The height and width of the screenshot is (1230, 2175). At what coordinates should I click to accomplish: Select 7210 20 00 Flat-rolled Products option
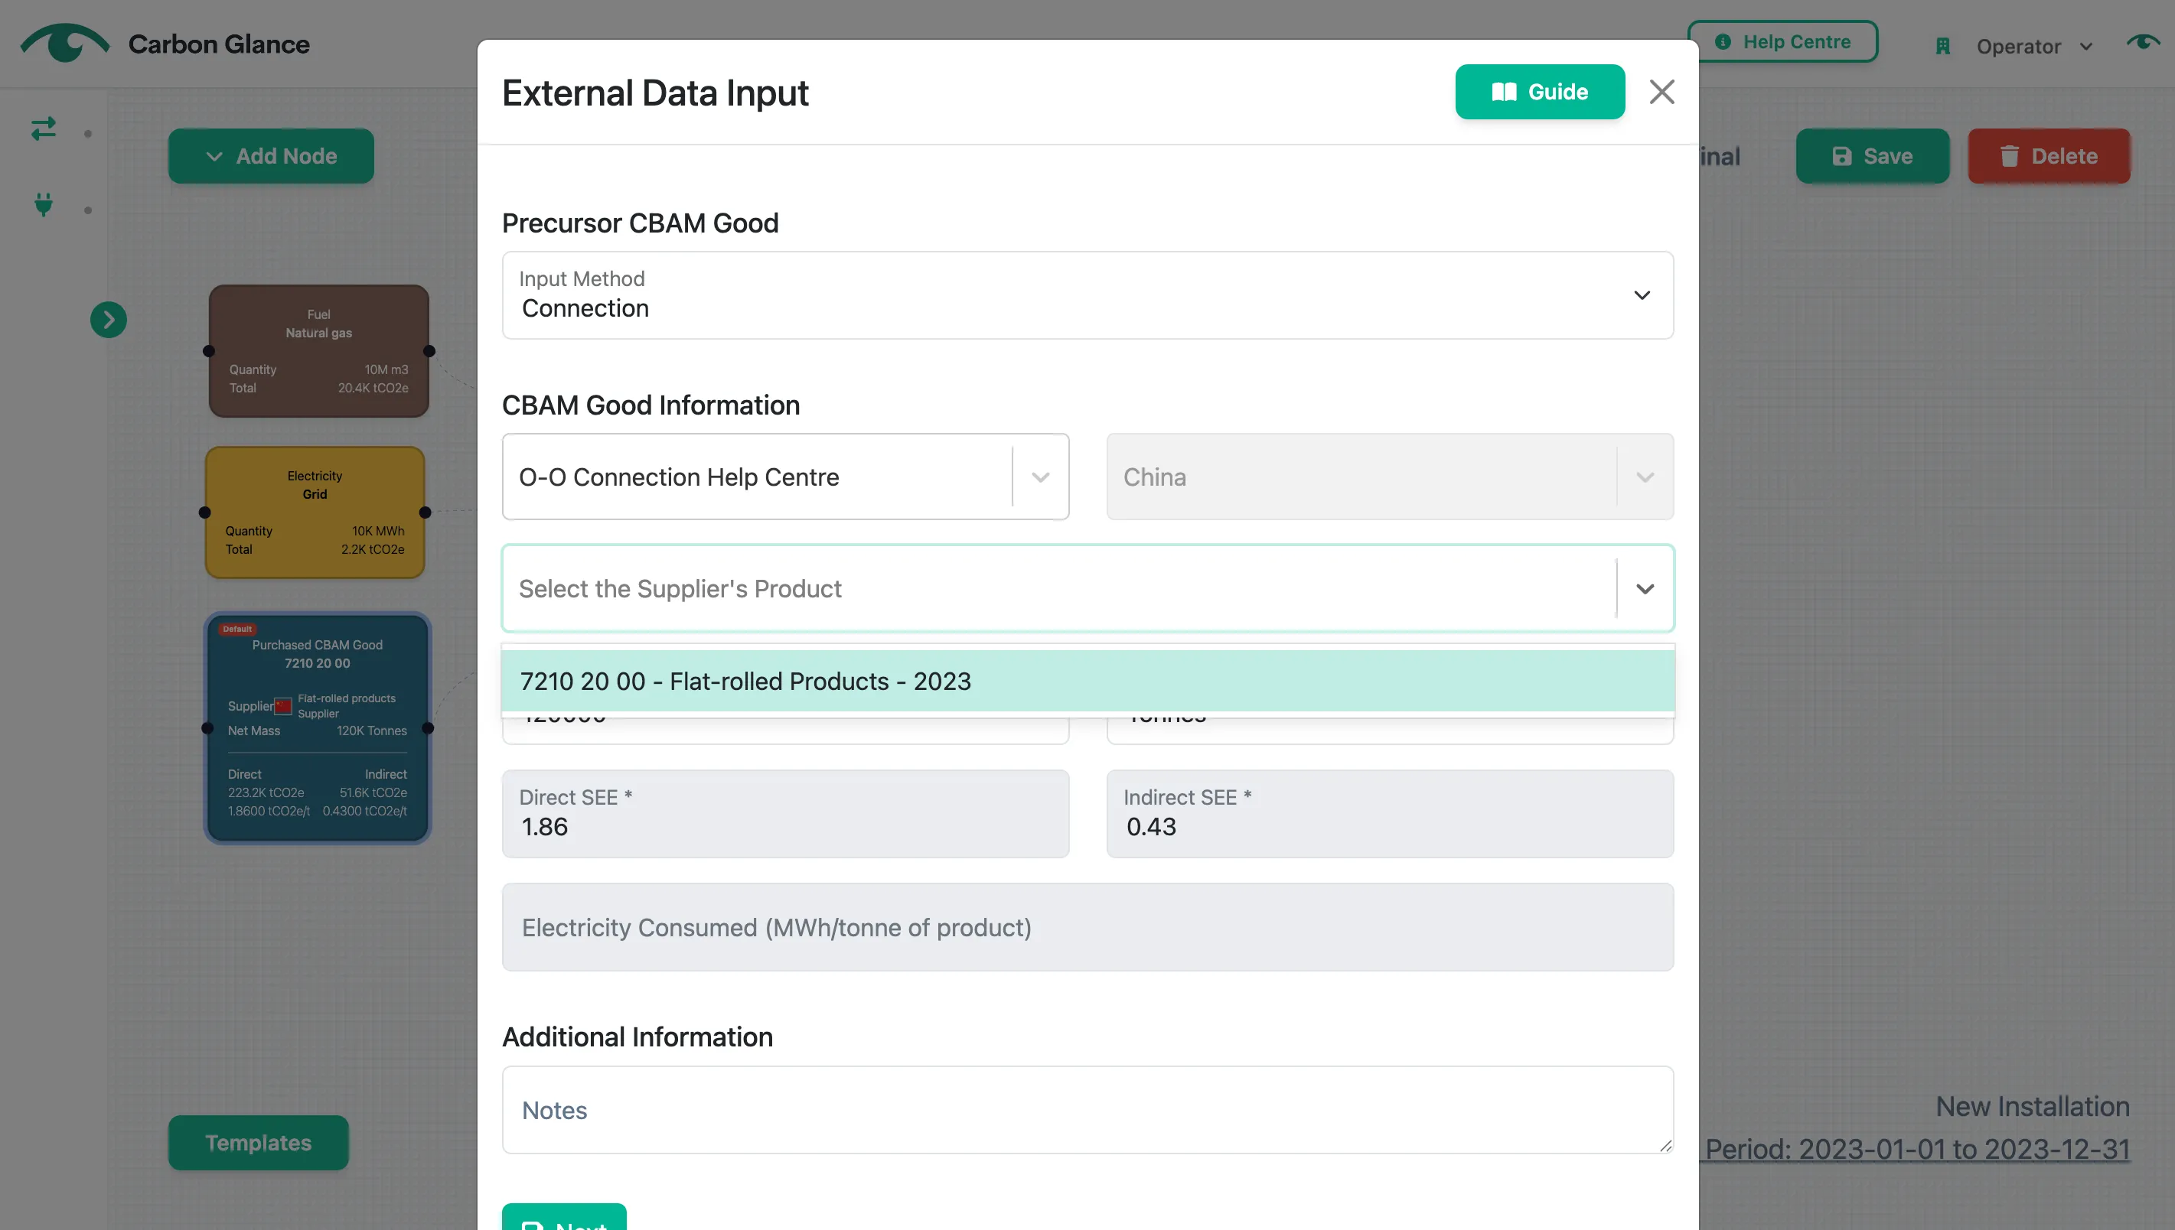click(x=1087, y=681)
